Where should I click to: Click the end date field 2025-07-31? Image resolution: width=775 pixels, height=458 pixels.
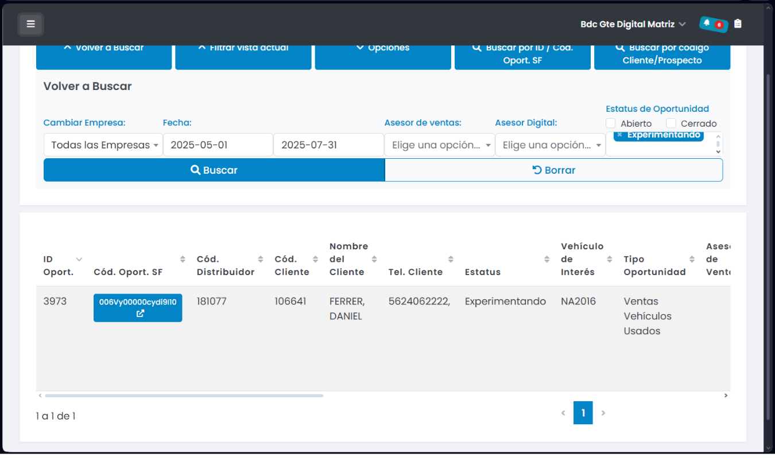328,145
